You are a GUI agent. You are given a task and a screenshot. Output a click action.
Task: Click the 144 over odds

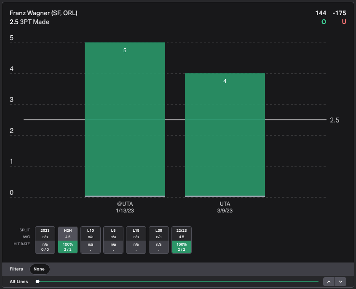(321, 13)
